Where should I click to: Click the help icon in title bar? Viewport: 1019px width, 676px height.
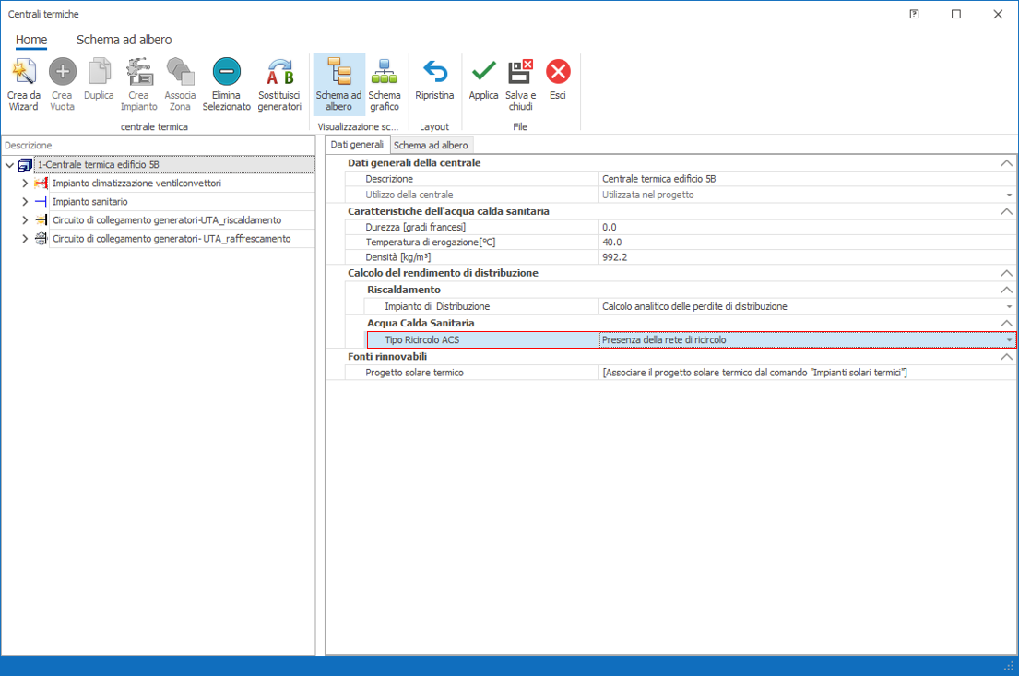pyautogui.click(x=914, y=14)
